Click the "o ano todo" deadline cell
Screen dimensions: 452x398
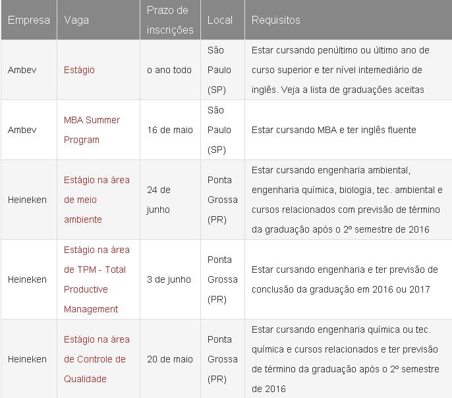169,70
